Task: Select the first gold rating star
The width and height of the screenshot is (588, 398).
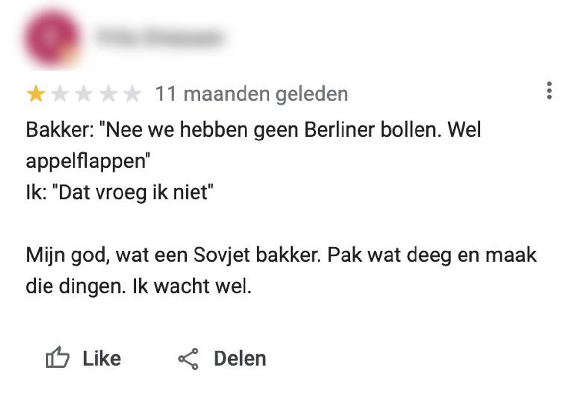Action: (x=36, y=94)
